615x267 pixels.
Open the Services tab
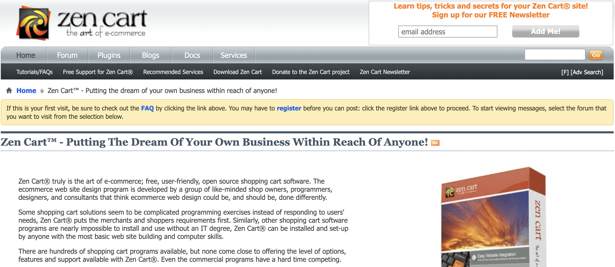[234, 55]
